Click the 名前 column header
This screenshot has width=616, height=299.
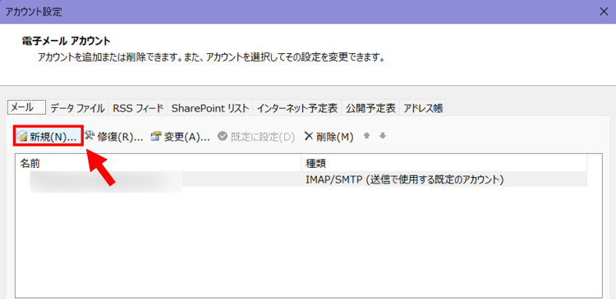click(x=159, y=163)
